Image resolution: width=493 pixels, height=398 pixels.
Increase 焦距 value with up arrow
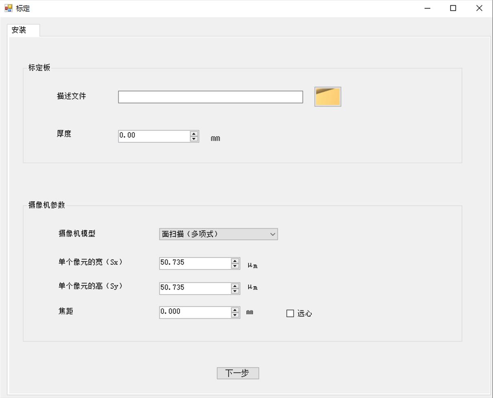(235, 310)
